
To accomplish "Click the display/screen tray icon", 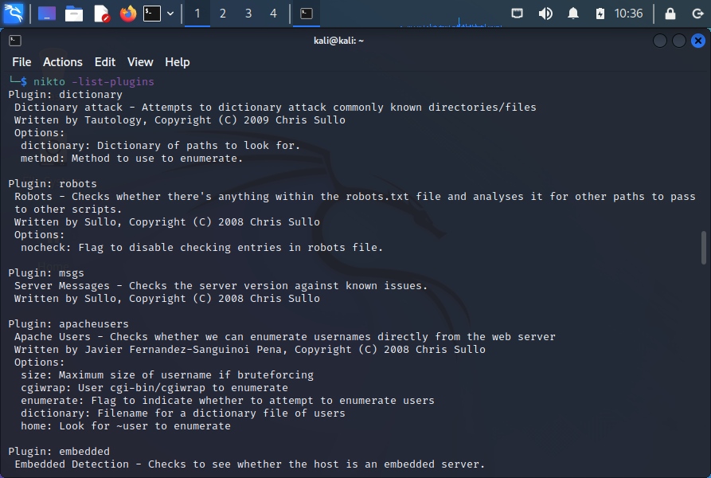I will (517, 14).
